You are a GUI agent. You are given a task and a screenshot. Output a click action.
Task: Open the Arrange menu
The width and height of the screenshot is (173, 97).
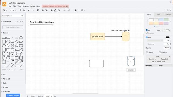[26, 6]
